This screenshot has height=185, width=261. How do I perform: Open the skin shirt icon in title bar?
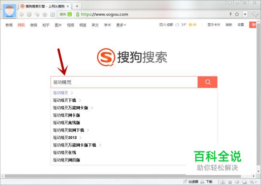(230, 3)
